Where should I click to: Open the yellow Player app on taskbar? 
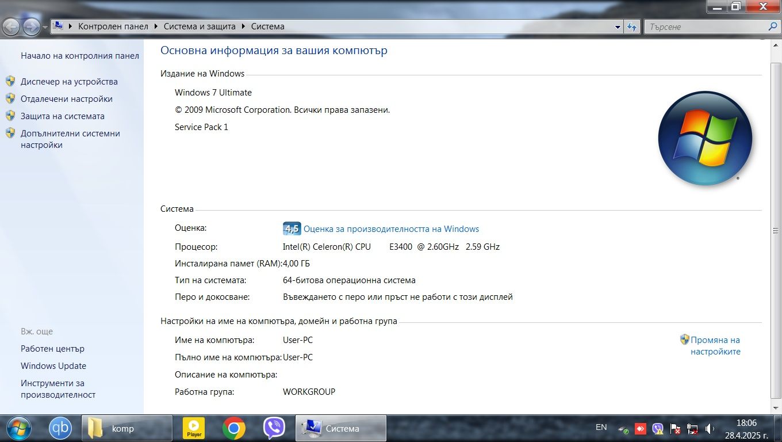[194, 428]
